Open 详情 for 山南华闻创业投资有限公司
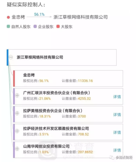The image size is (136, 162). [x=117, y=150]
